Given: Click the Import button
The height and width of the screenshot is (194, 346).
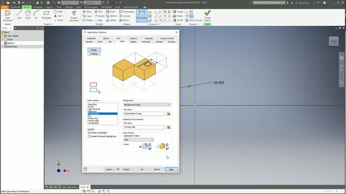Looking at the screenshot, I should pyautogui.click(x=110, y=169).
